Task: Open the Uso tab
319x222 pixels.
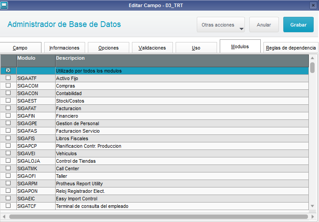Action: coord(196,48)
